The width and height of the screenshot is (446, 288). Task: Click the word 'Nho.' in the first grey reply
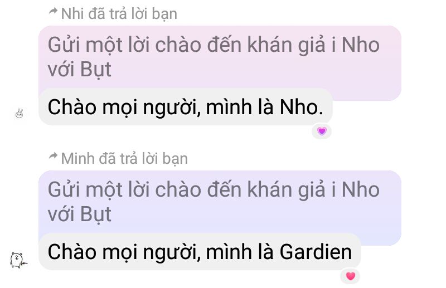tap(302, 107)
